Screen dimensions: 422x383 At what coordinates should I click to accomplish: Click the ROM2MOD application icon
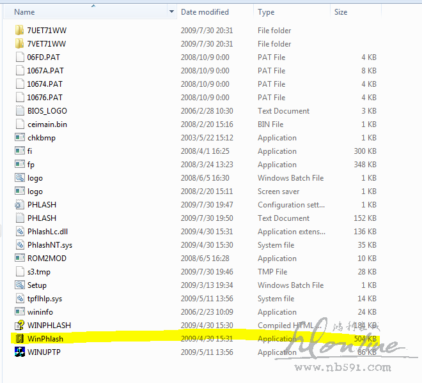click(x=19, y=259)
